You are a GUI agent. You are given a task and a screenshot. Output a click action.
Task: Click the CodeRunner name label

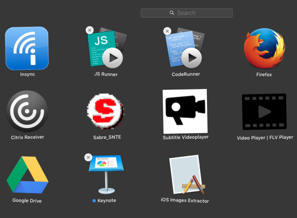point(186,74)
